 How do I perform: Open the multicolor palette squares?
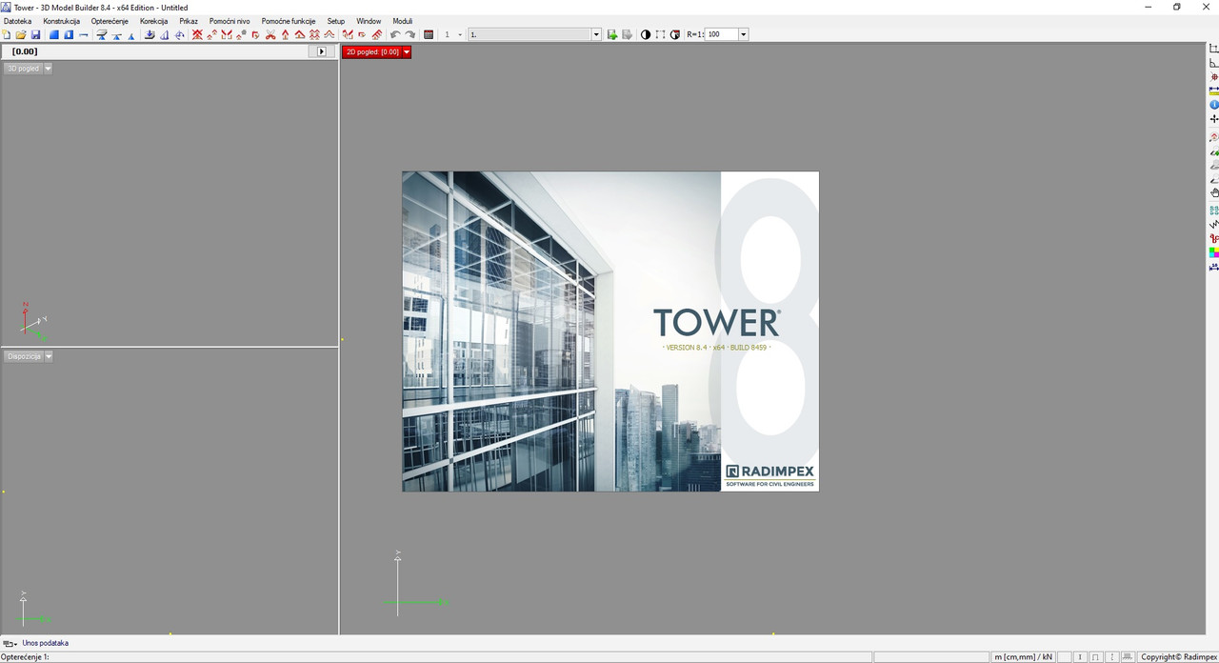(1214, 252)
